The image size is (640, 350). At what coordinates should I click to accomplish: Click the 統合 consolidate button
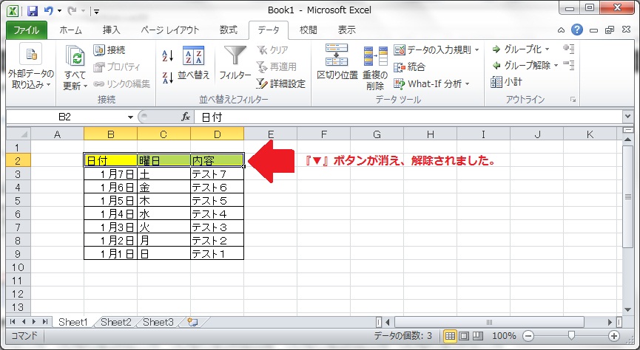[411, 66]
